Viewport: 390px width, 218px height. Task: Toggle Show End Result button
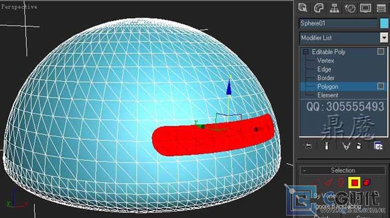[327, 146]
